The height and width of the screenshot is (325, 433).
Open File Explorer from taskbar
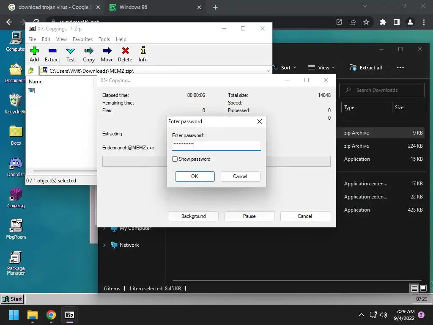(x=33, y=315)
